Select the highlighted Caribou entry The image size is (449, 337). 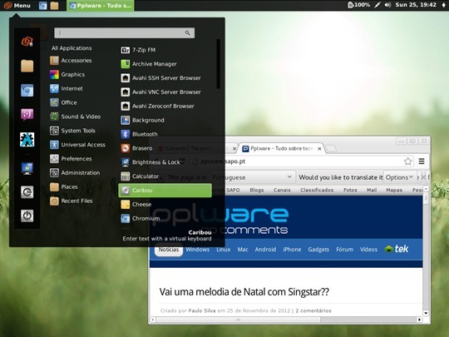[x=165, y=191]
